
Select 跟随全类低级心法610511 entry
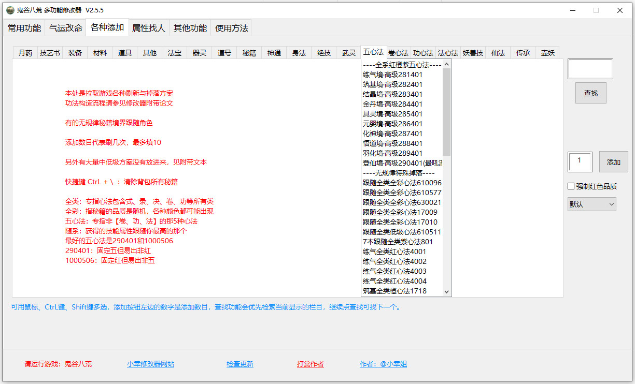click(x=402, y=232)
